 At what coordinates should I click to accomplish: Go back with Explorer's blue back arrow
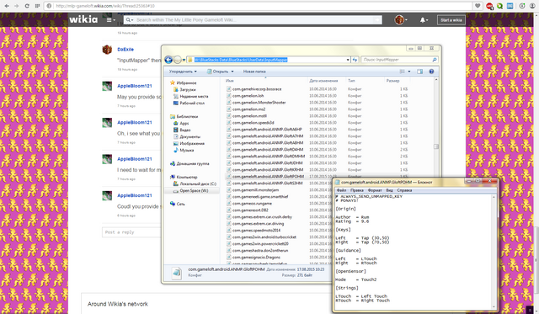tap(168, 60)
